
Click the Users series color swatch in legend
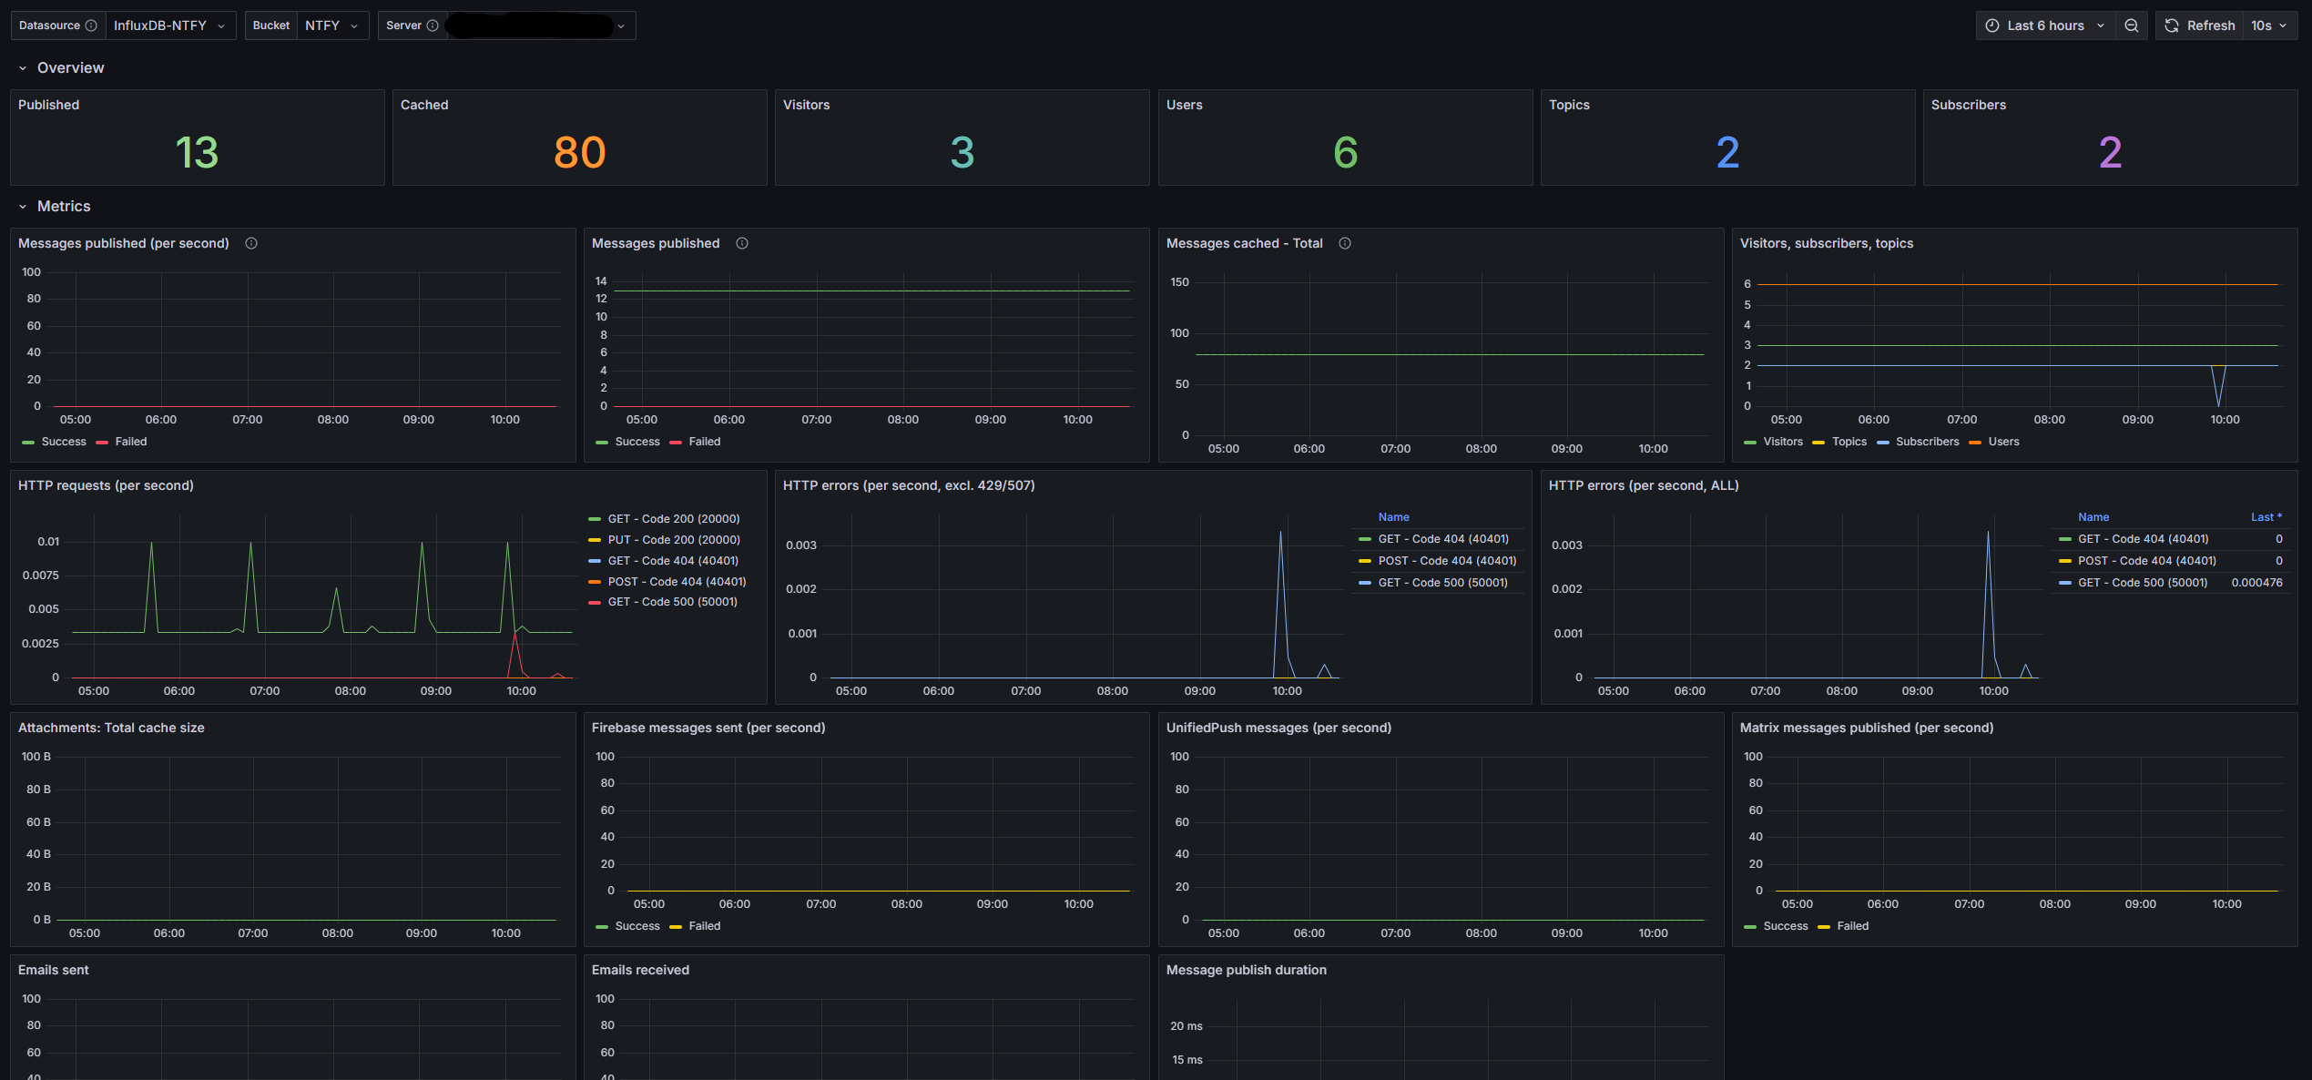coord(1975,443)
